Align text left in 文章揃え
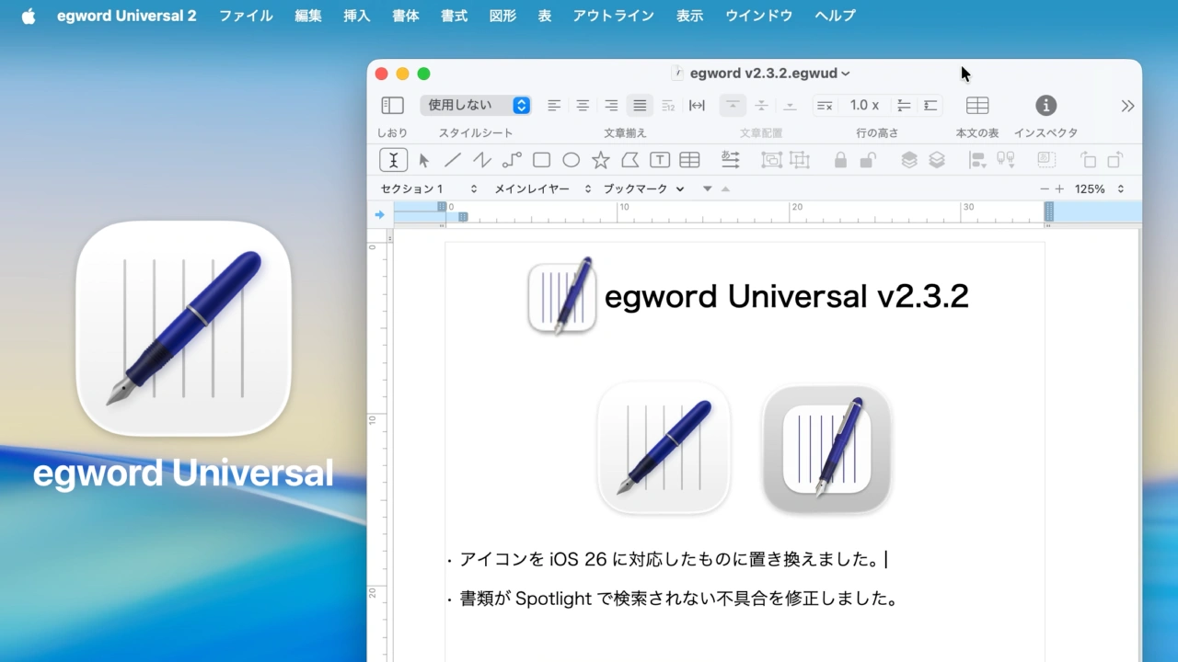The height and width of the screenshot is (662, 1178). point(554,106)
